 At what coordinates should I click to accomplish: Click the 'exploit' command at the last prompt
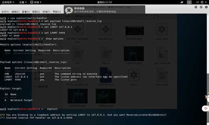tap(52, 109)
